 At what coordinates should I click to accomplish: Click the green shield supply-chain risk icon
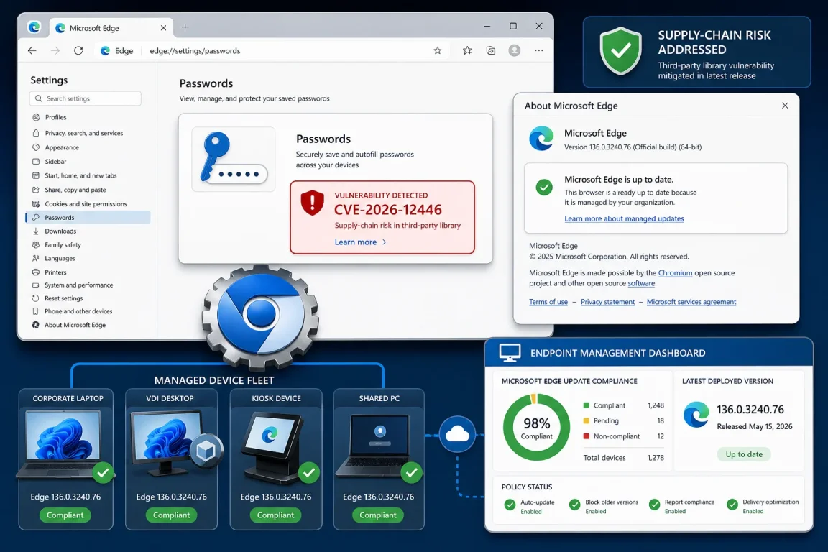coord(620,51)
